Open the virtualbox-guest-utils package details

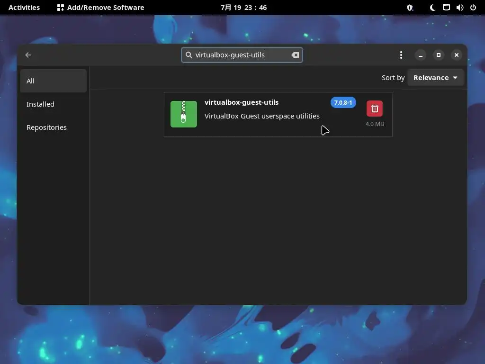tap(278, 114)
